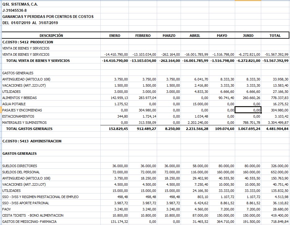This screenshot has width=290, height=225.
Task: Select the FEBRERO column header
Action: (143, 36)
